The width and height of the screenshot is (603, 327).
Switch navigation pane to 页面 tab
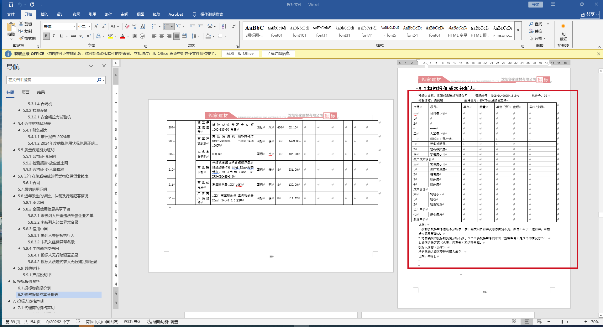pos(26,92)
